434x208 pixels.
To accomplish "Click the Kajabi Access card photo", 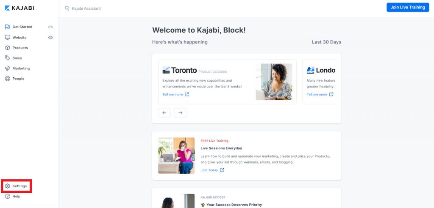I will point(176,201).
